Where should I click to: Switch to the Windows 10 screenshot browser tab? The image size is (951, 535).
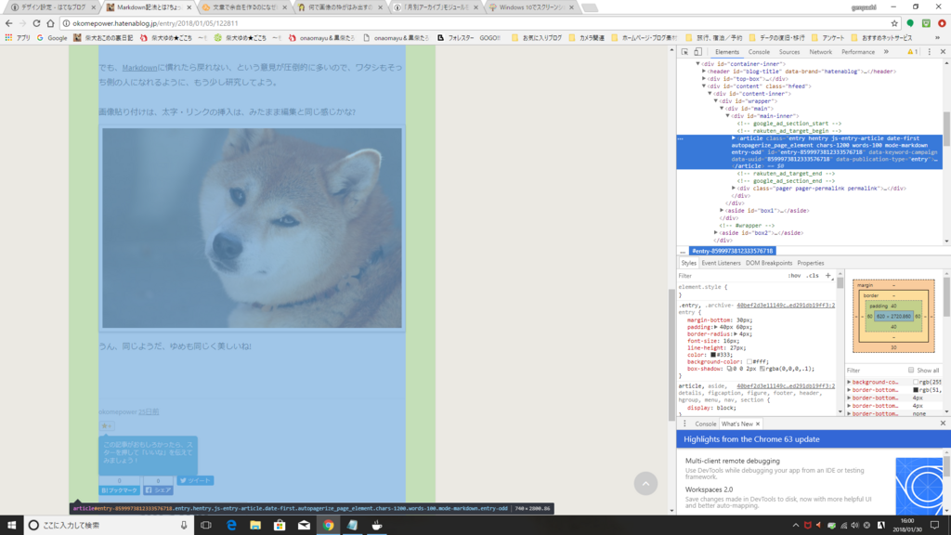pyautogui.click(x=531, y=7)
